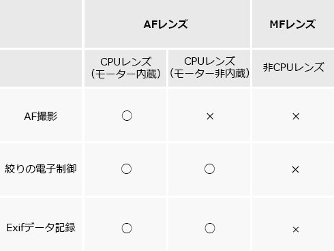Click the 非CPUレンズ column header

click(293, 68)
